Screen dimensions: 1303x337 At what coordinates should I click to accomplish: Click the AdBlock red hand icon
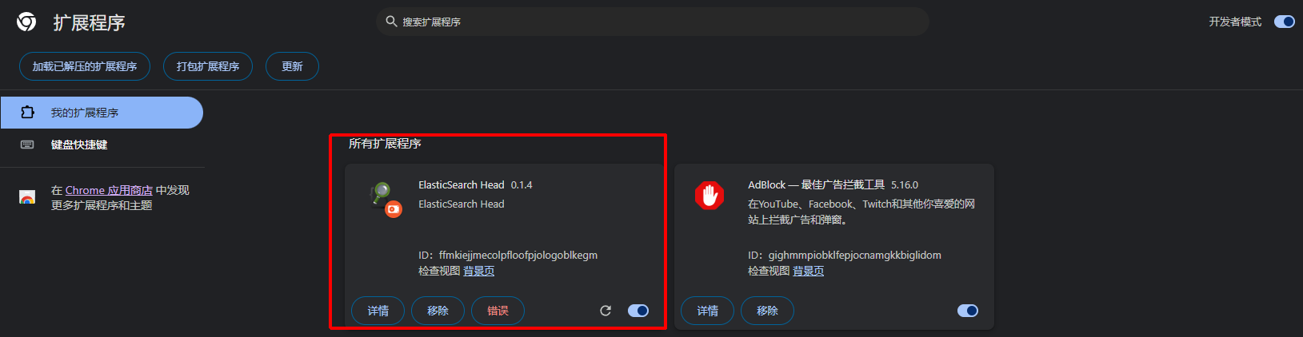point(709,196)
